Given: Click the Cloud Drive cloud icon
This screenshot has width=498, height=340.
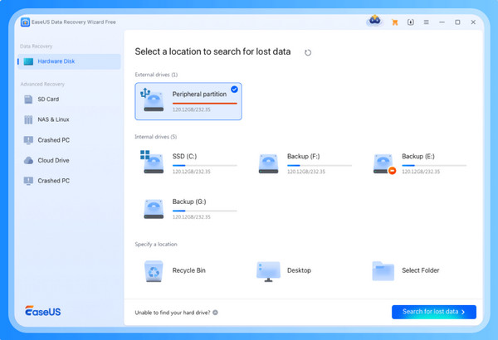Looking at the screenshot, I should pos(28,160).
